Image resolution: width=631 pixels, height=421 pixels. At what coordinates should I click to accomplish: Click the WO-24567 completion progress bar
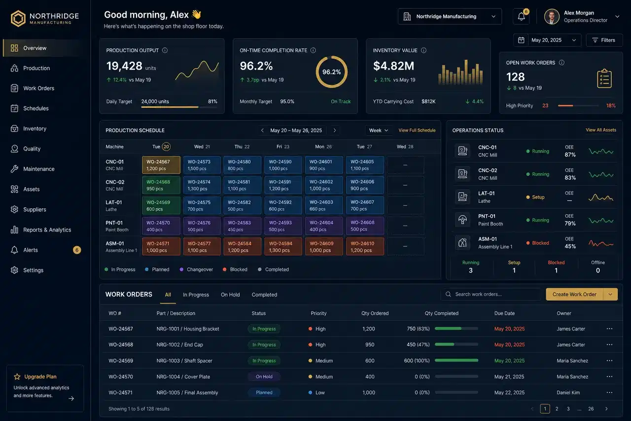coord(456,329)
